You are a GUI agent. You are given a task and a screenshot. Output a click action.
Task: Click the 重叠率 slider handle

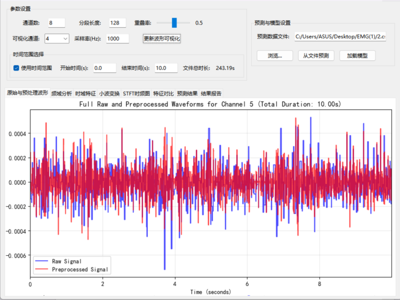click(174, 22)
